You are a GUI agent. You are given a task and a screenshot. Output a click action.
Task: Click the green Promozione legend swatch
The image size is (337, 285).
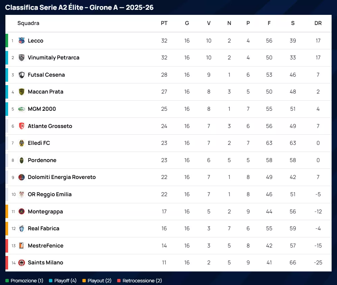7,281
